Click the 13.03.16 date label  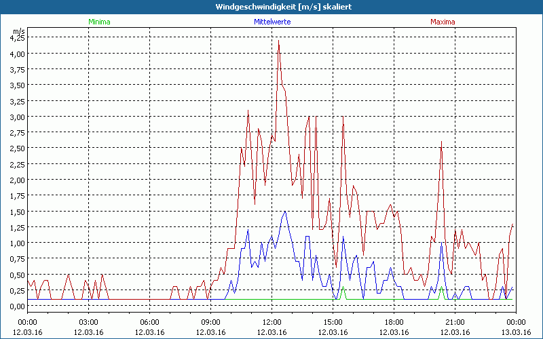pos(515,332)
